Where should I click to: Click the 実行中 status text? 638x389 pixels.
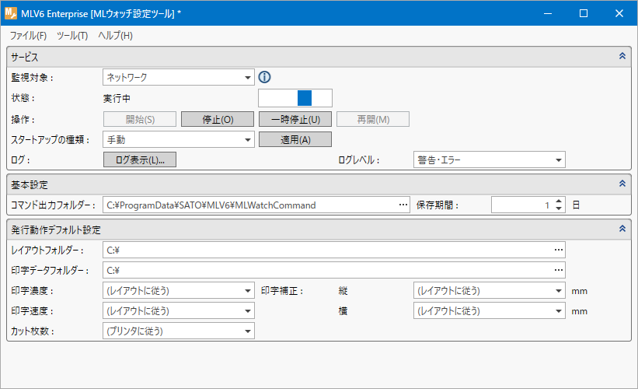(x=117, y=99)
